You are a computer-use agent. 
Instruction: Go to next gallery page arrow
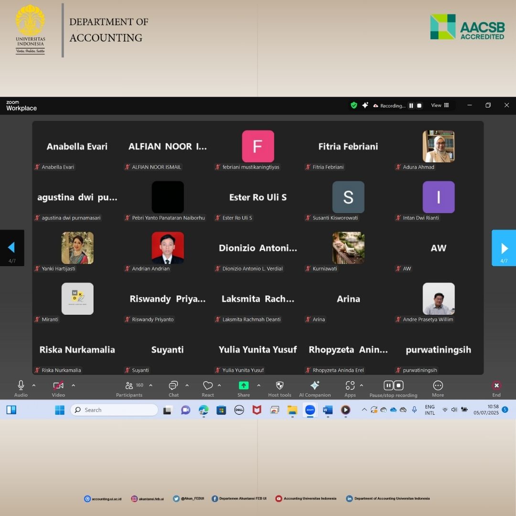click(504, 248)
